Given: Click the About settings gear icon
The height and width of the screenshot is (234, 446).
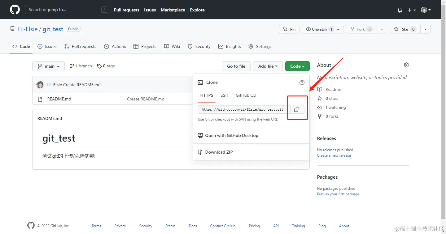Looking at the screenshot, I should [x=406, y=65].
